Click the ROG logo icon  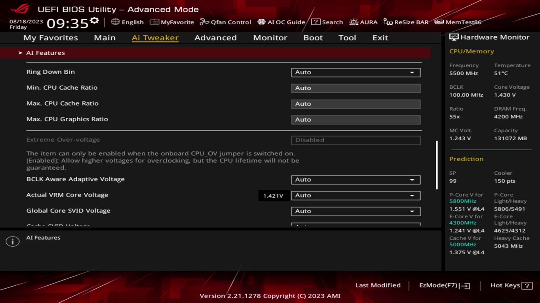pyautogui.click(x=20, y=9)
